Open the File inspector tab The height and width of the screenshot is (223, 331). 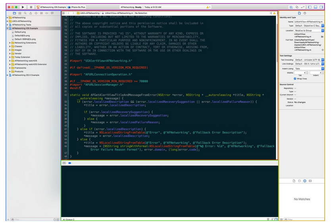pyautogui.click(x=299, y=13)
